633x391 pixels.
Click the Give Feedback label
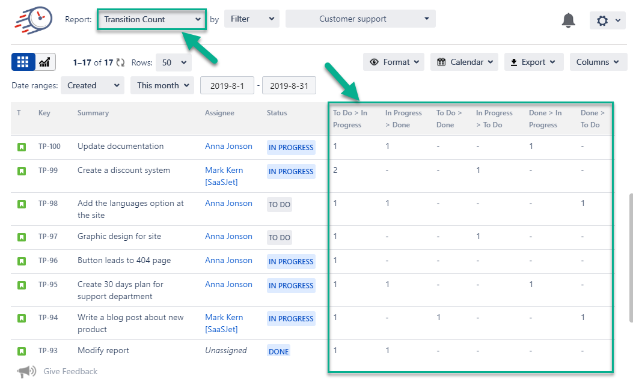[70, 371]
